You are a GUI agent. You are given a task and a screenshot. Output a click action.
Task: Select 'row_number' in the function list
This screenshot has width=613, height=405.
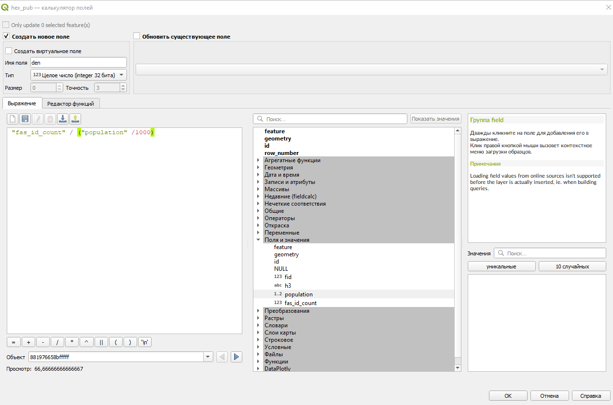click(x=281, y=153)
